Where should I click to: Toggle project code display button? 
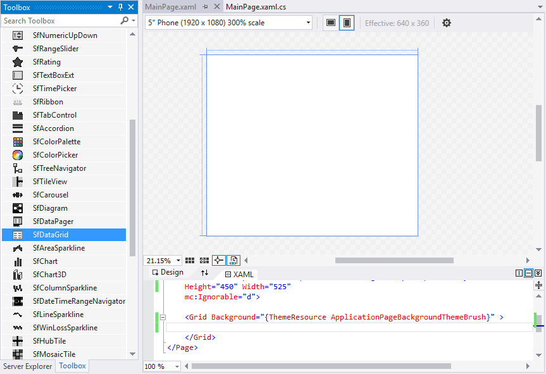pyautogui.click(x=233, y=261)
